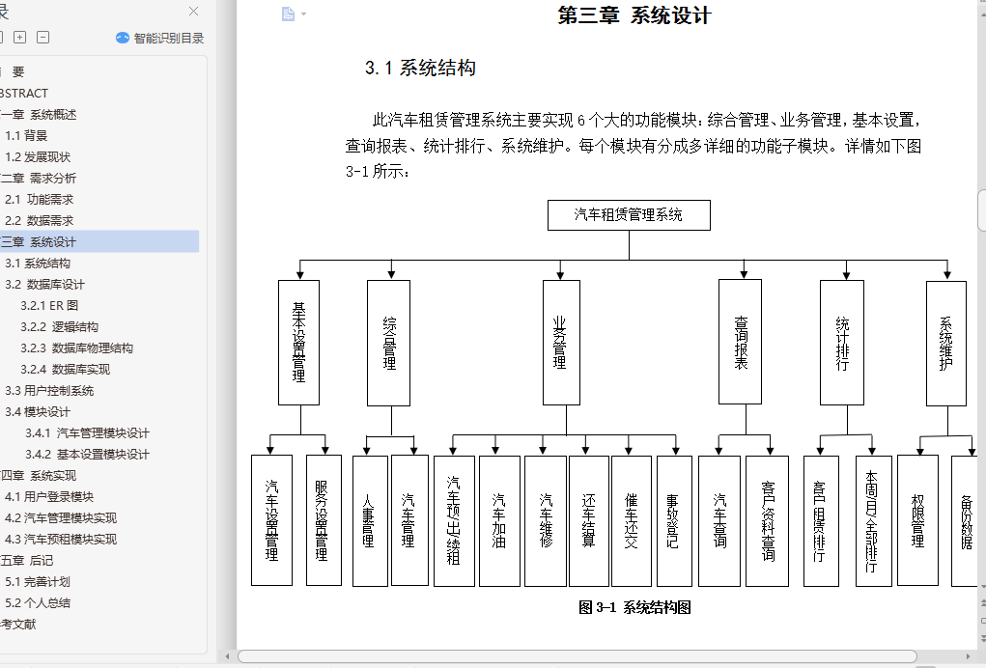Image resolution: width=986 pixels, height=668 pixels.
Task: Go to outline entry 5.1 完善计划
Action: [x=38, y=582]
